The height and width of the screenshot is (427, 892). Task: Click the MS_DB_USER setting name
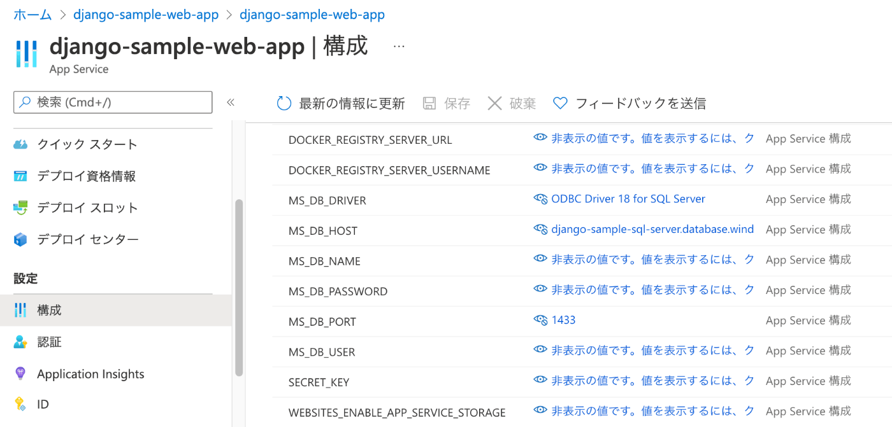322,353
